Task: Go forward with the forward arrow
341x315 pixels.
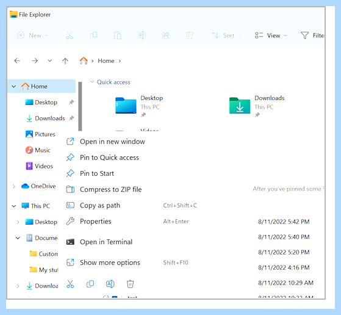Action: click(x=35, y=60)
